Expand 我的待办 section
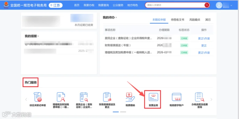This screenshot has height=119, width=239. (x=110, y=17)
